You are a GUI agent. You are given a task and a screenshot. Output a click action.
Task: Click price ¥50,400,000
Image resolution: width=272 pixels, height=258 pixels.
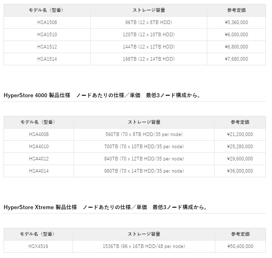click(240, 246)
